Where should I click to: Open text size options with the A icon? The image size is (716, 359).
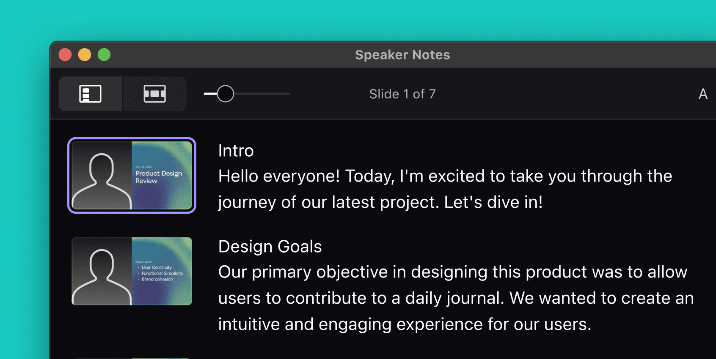(703, 94)
